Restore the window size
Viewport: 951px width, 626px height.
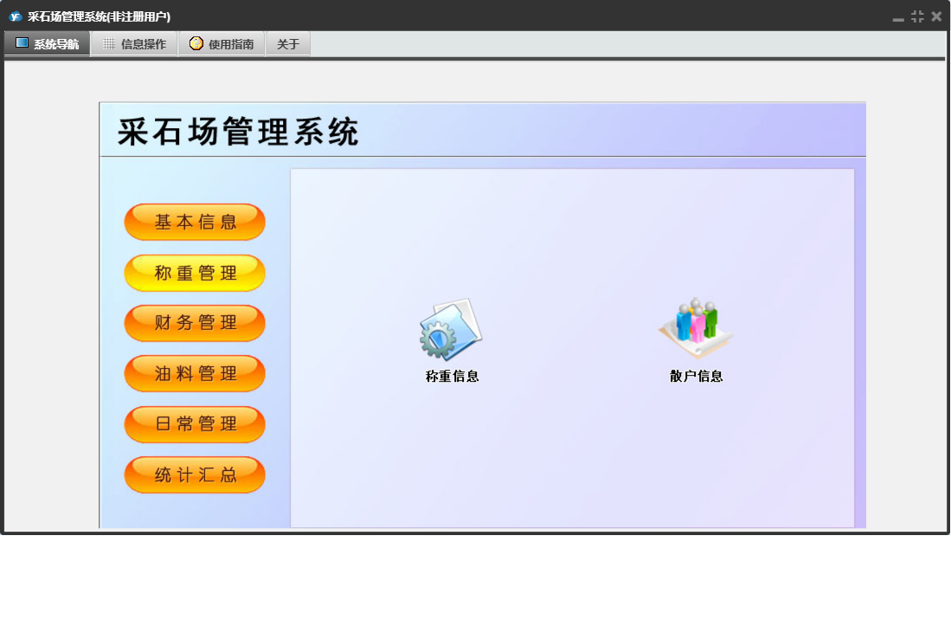coord(917,16)
